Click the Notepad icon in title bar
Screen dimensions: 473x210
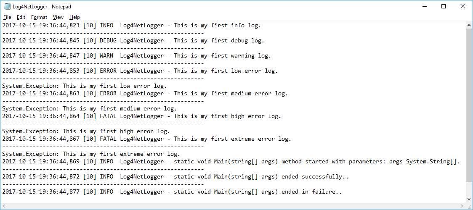pos(7,6)
